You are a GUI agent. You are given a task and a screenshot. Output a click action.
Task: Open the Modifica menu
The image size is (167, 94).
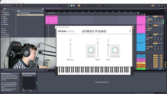click(5, 3)
